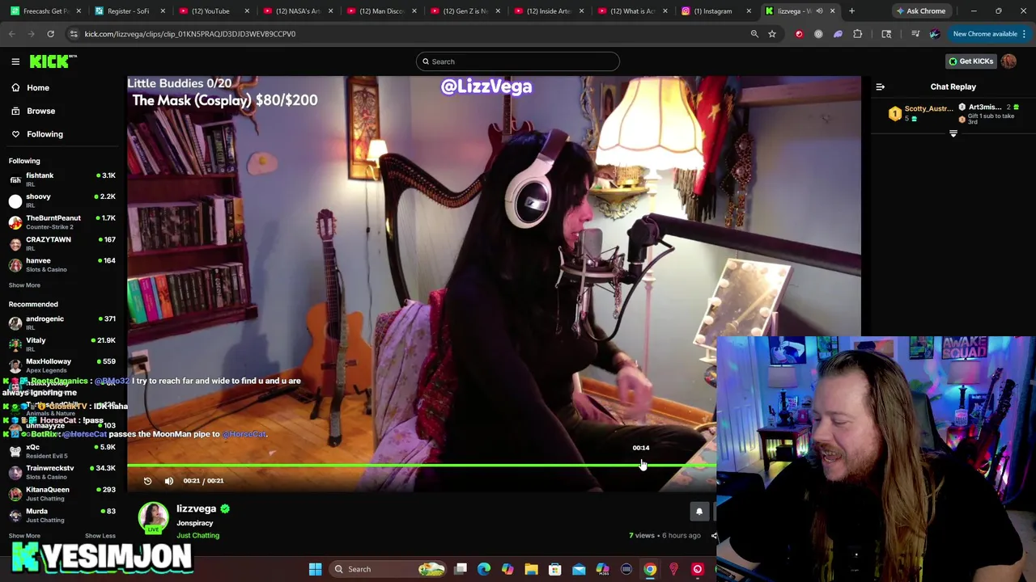Focus the Kick search field
The height and width of the screenshot is (582, 1036).
[x=518, y=61]
